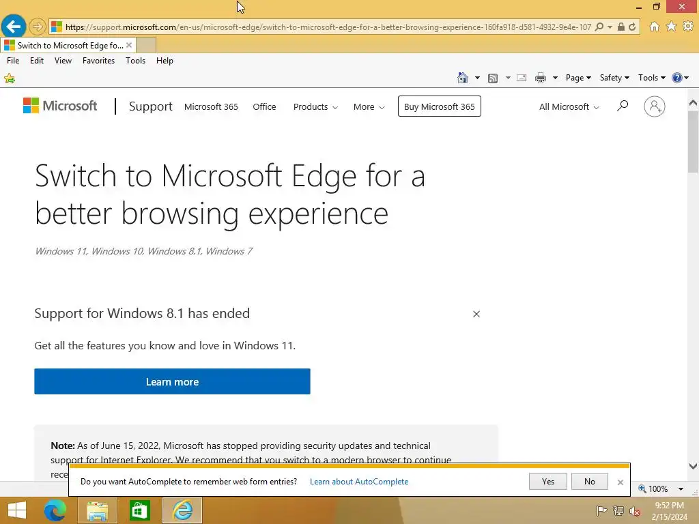Click the Print icon
Viewport: 699px width, 524px height.
pyautogui.click(x=541, y=78)
